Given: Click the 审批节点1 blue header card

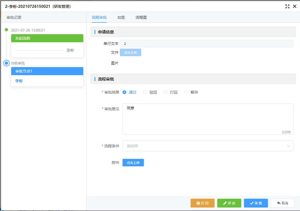Looking at the screenshot, I should coord(47,71).
